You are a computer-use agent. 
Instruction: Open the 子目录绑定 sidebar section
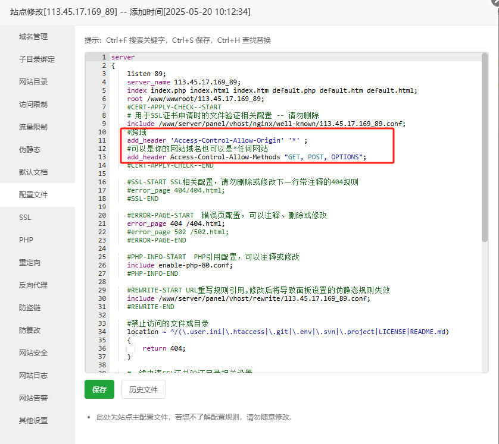click(35, 59)
